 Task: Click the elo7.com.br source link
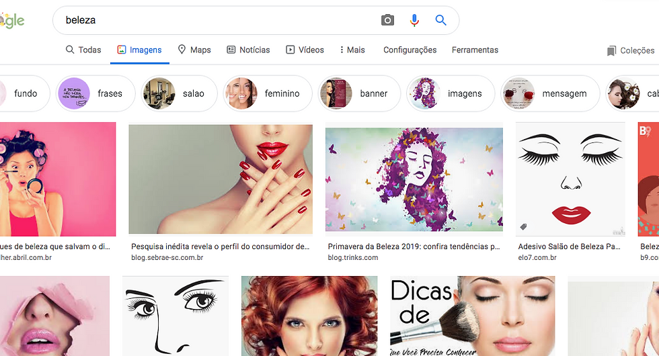(x=537, y=257)
